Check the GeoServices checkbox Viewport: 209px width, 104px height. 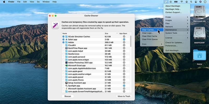coord(63,54)
